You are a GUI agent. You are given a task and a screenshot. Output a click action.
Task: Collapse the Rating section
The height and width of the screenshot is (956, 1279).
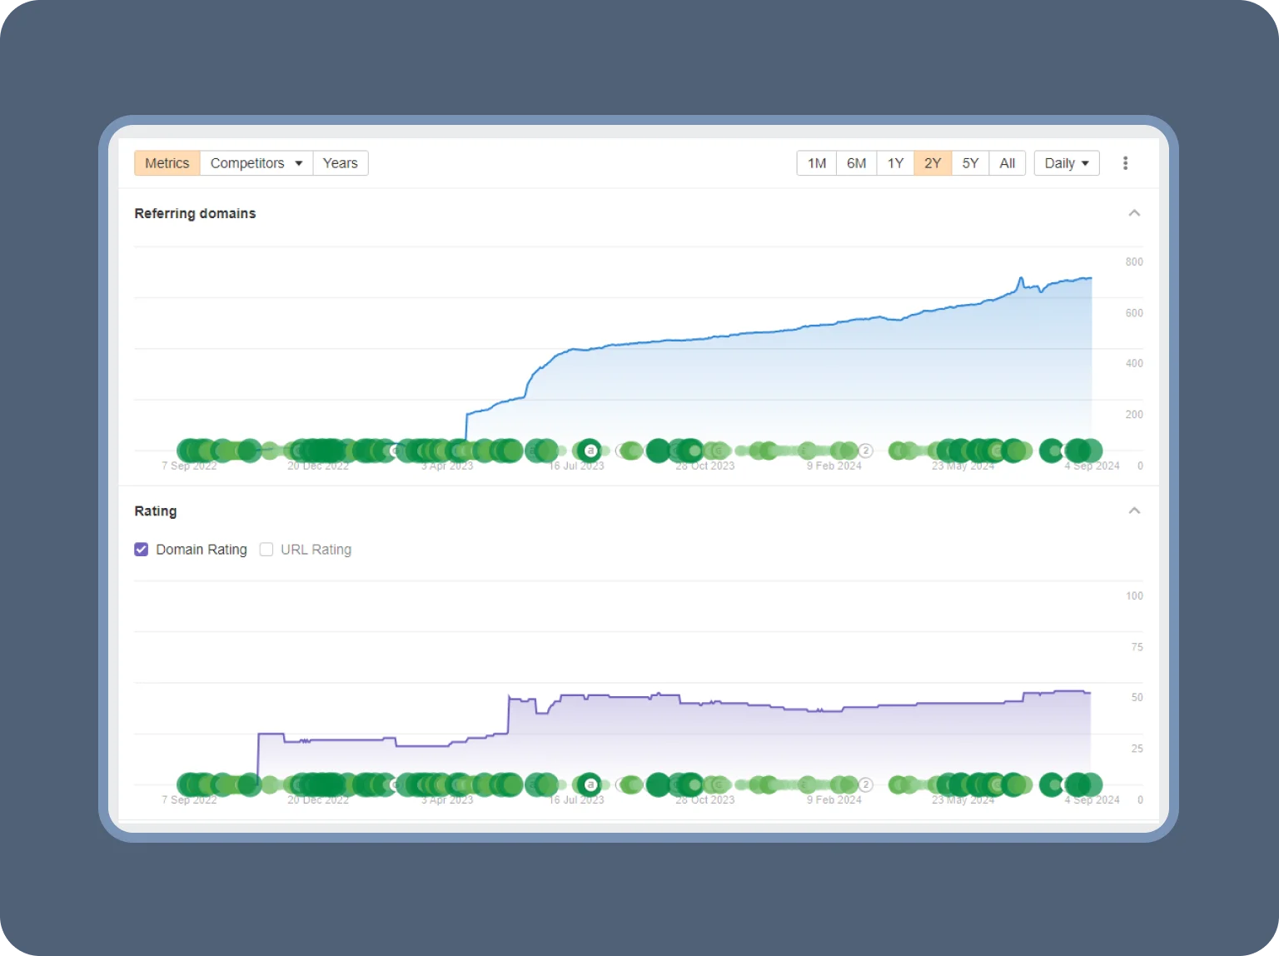(1134, 510)
